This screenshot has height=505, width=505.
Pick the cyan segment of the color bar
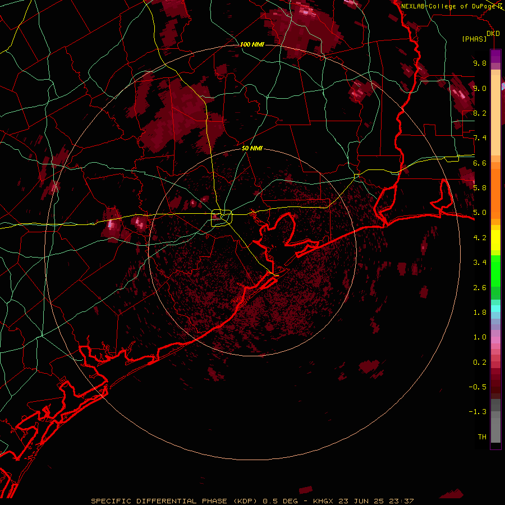pyautogui.click(x=495, y=309)
